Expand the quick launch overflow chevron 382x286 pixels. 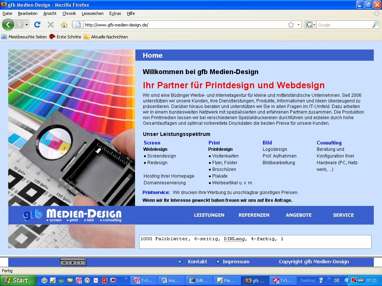pos(126,279)
